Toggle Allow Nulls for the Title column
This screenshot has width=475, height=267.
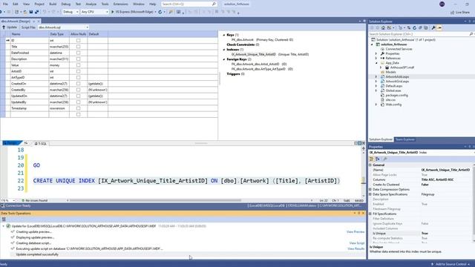pos(78,47)
